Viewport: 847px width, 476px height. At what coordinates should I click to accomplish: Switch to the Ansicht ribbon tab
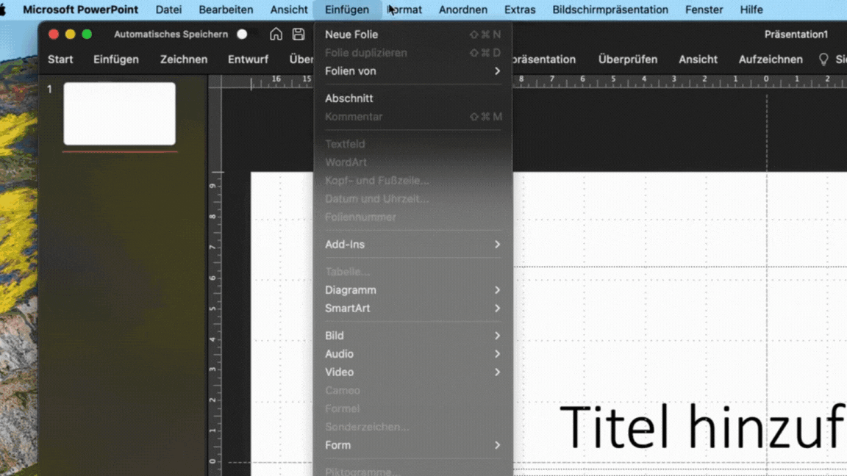[698, 59]
